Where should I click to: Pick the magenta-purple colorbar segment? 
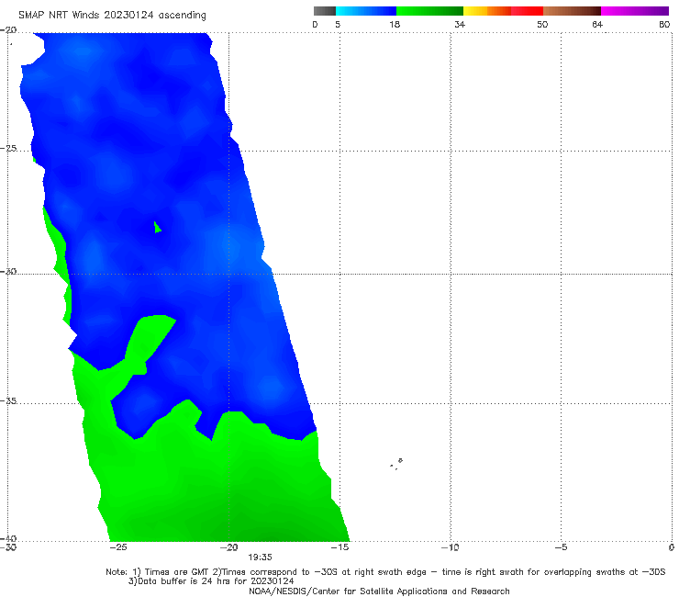(635, 11)
